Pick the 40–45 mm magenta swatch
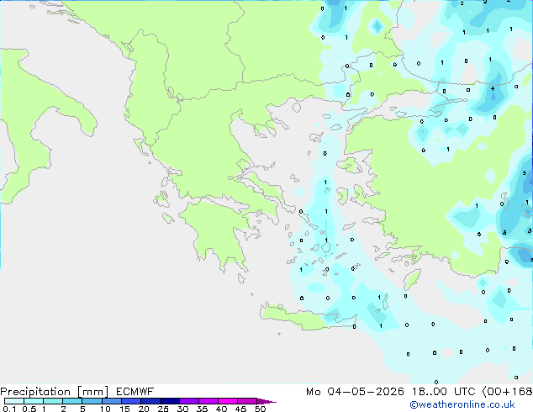Image resolution: width=533 pixels, height=412 pixels. pyautogui.click(x=228, y=401)
